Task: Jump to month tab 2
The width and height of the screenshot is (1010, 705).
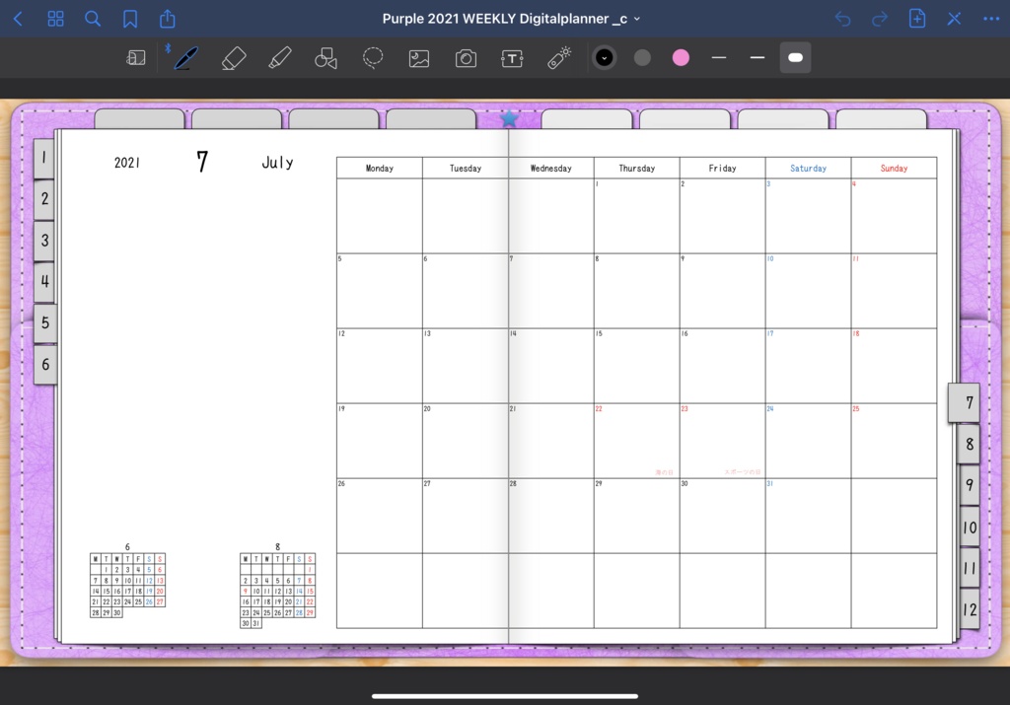Action: (x=43, y=198)
